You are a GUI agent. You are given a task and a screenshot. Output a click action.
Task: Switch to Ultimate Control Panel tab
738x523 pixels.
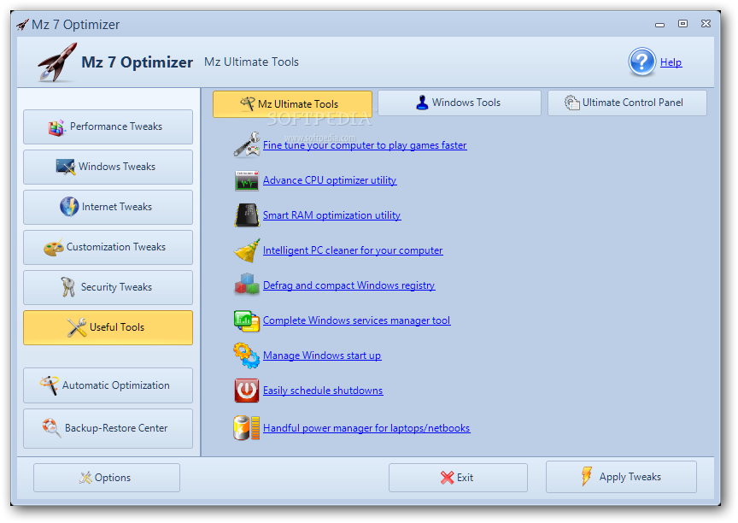point(627,103)
